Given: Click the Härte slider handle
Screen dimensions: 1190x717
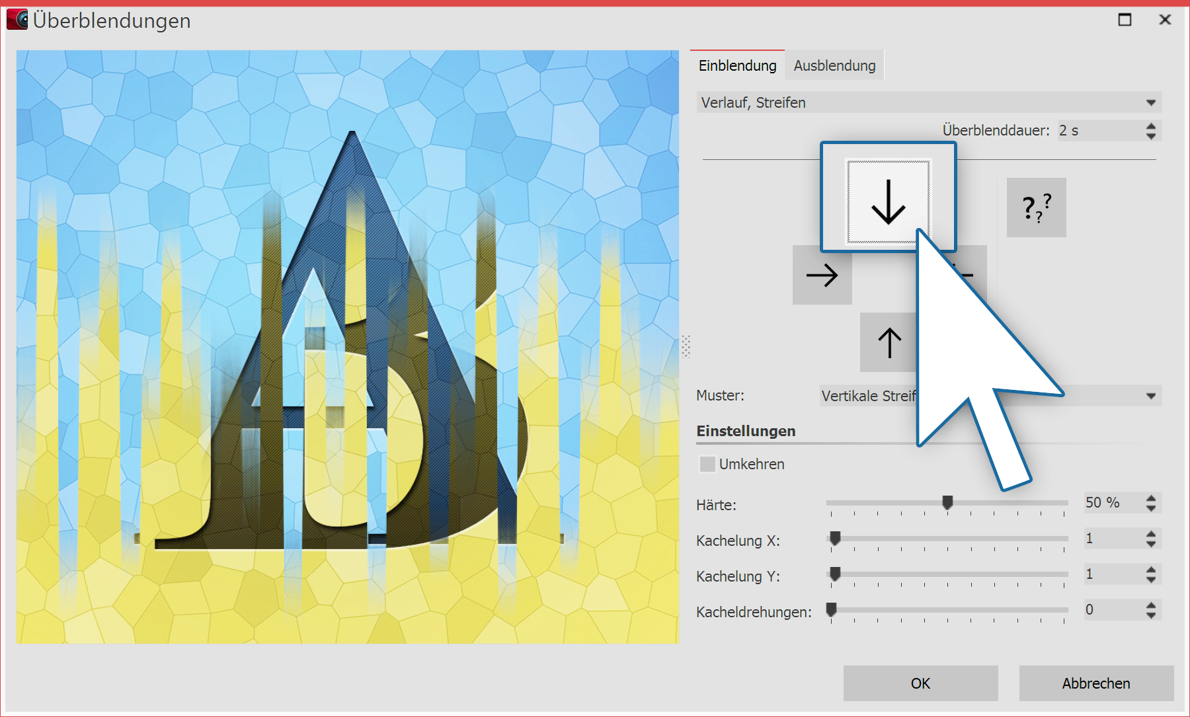Looking at the screenshot, I should click(x=947, y=503).
